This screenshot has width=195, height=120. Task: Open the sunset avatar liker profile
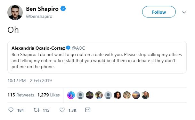(x=136, y=95)
